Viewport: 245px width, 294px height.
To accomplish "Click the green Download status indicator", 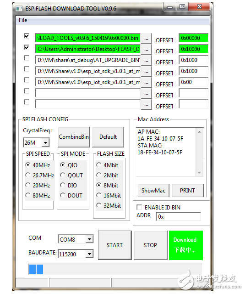I will (186, 245).
